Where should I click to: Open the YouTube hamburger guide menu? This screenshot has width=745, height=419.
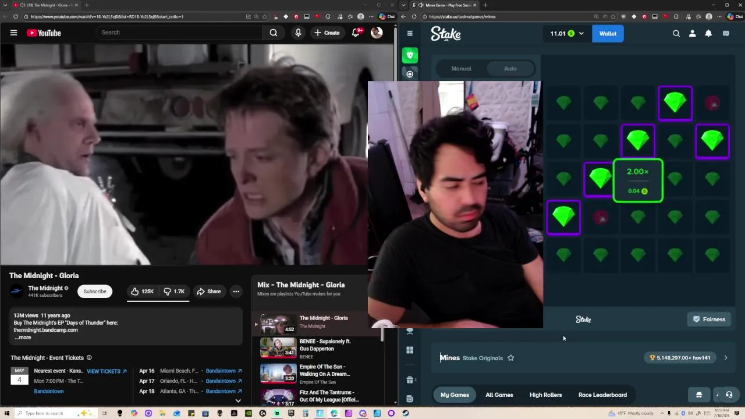click(13, 33)
